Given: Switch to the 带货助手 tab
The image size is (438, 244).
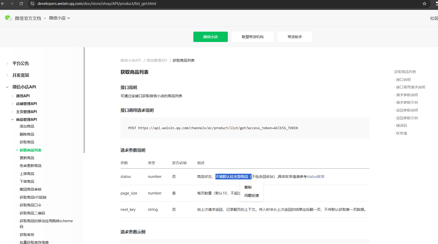Looking at the screenshot, I should click(x=295, y=37).
